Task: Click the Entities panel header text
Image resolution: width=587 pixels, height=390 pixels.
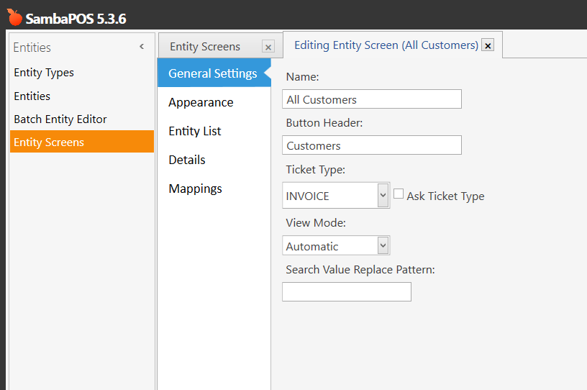Action: point(32,47)
